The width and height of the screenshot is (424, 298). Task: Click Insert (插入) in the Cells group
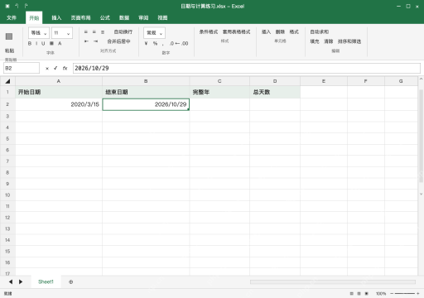266,32
